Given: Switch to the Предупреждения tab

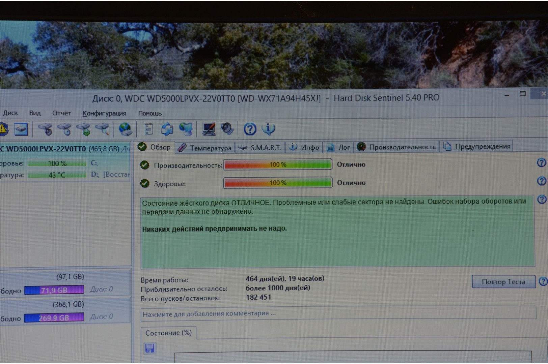Looking at the screenshot, I should [x=476, y=146].
